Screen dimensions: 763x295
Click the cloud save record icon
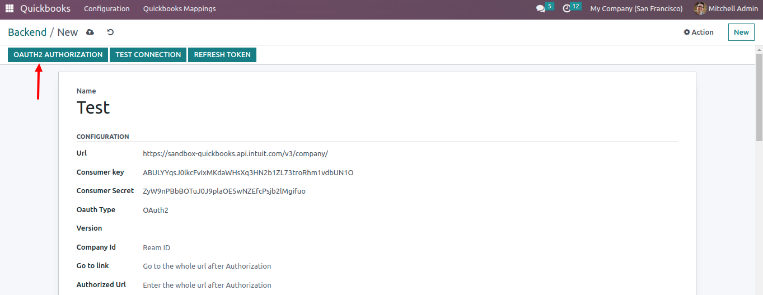pyautogui.click(x=90, y=32)
